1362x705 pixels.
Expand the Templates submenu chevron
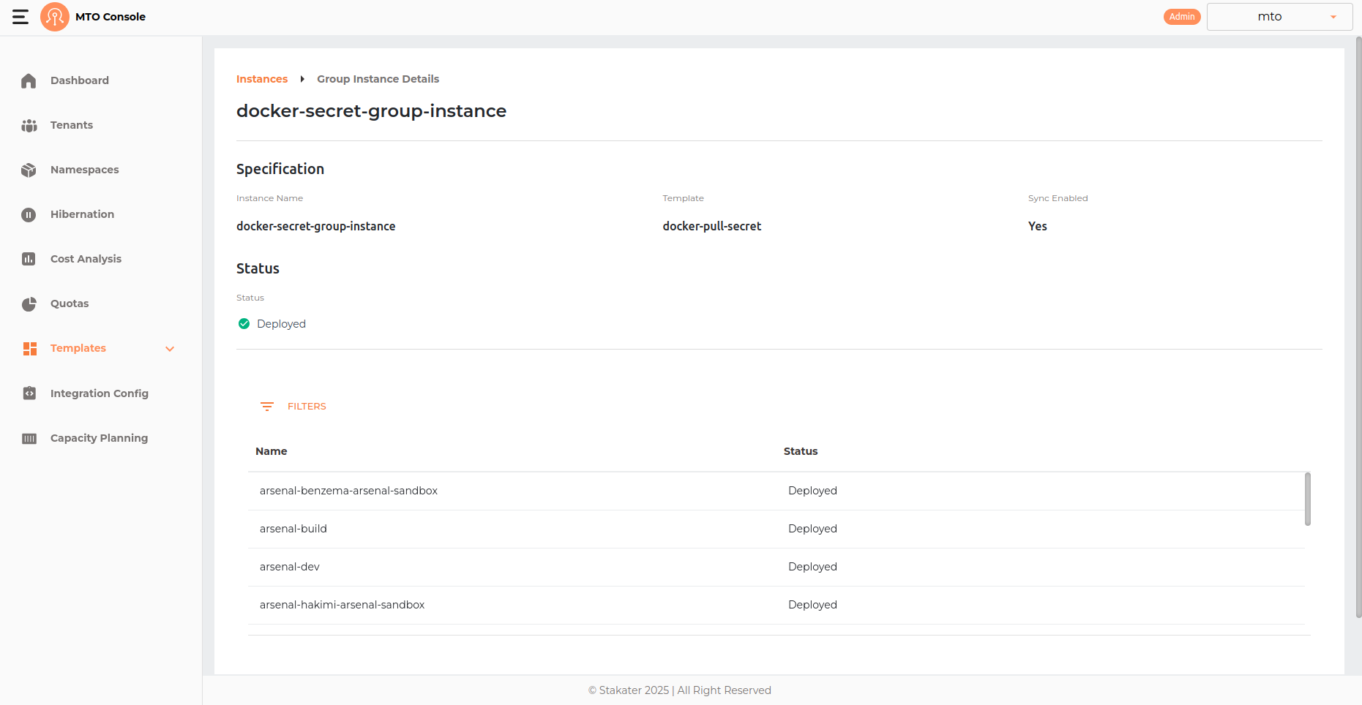click(170, 349)
